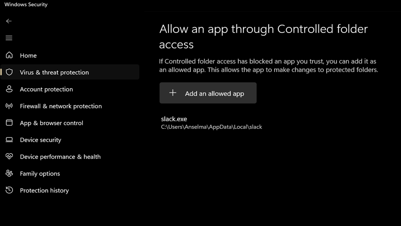The width and height of the screenshot is (401, 226).
Task: Select the Device security label
Action: point(40,140)
